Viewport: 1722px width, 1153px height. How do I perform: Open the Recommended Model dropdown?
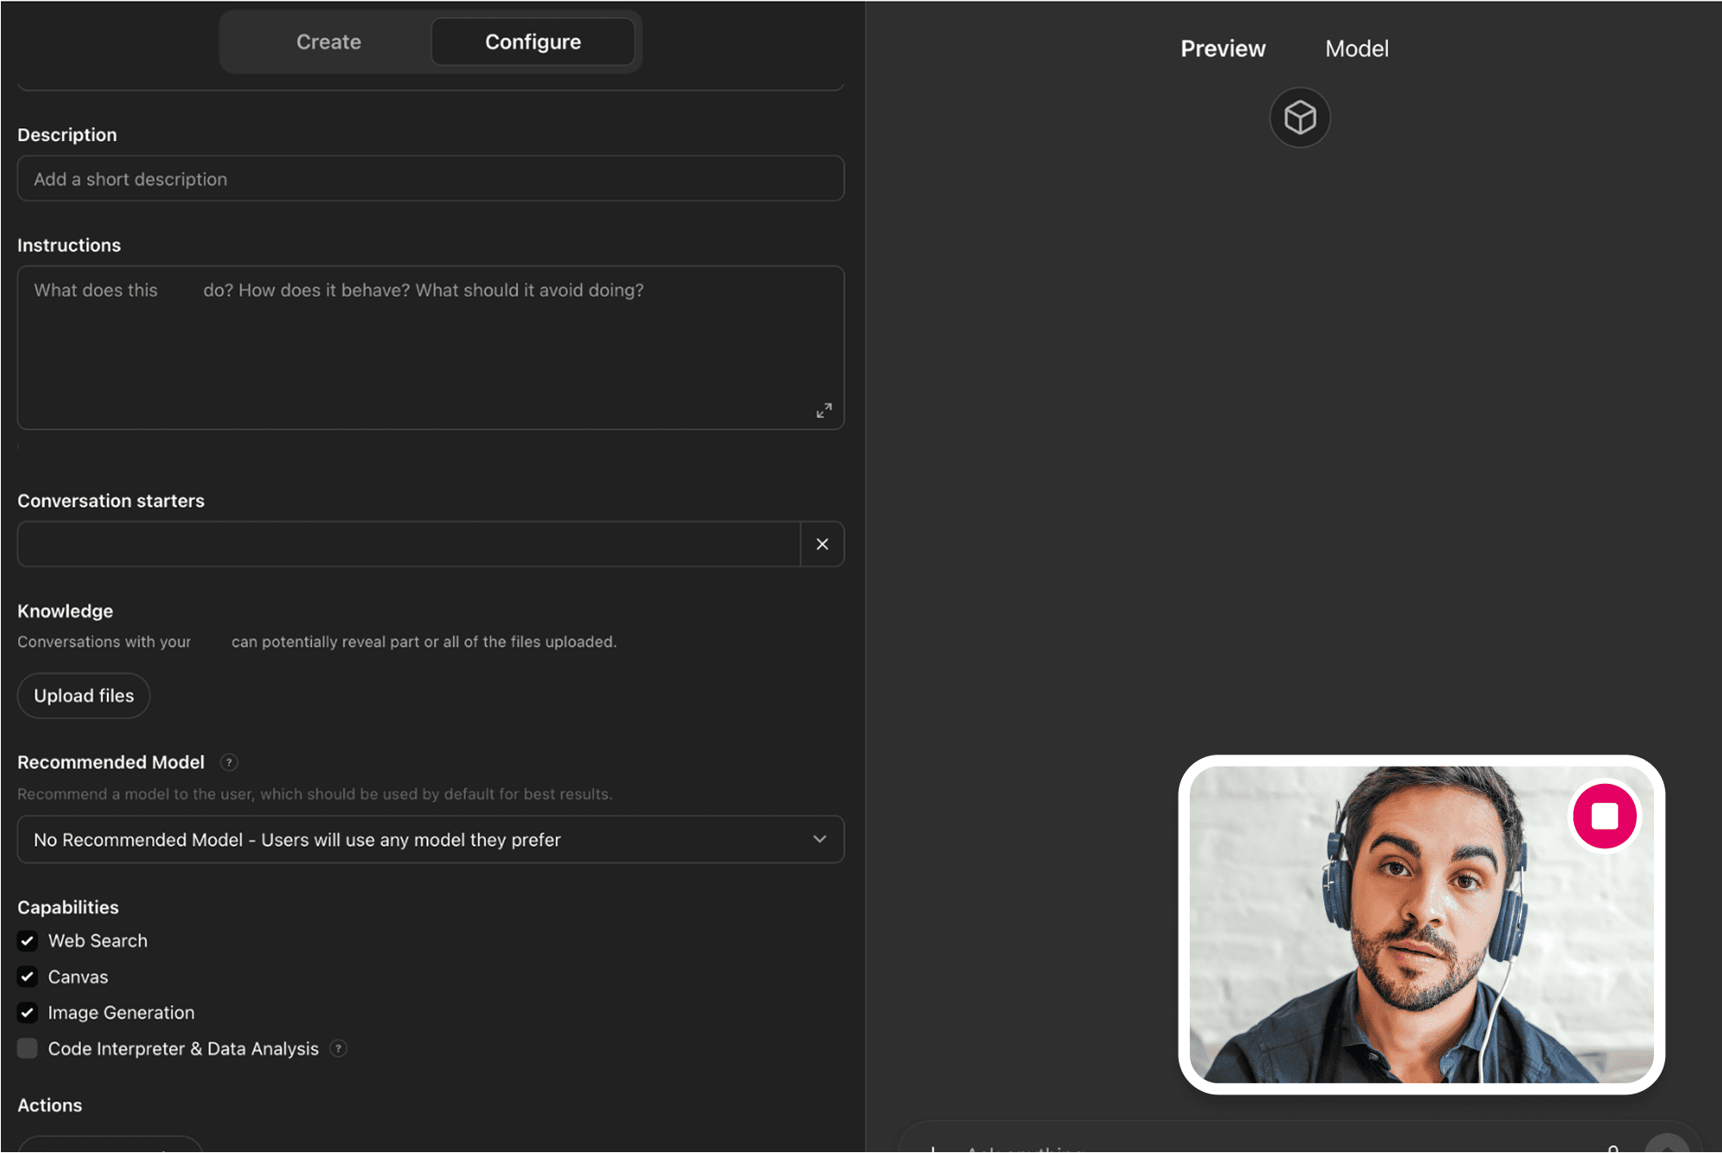pyautogui.click(x=430, y=839)
